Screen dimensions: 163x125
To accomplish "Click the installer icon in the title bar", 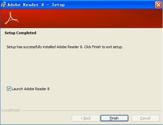I will [x=3, y=5].
